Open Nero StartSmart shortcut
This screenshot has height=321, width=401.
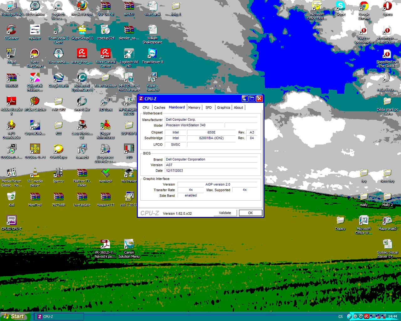(35, 58)
